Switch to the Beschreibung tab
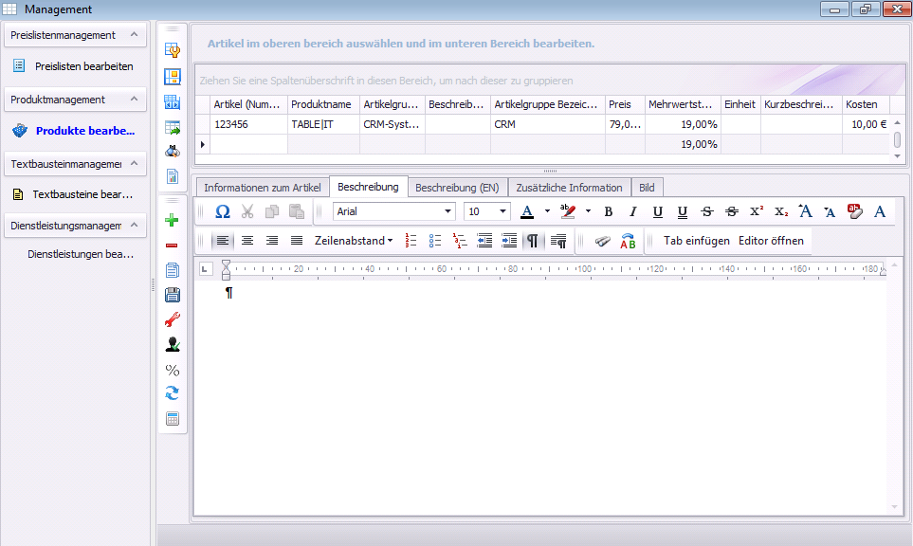Screen dimensions: 913x546 368,187
